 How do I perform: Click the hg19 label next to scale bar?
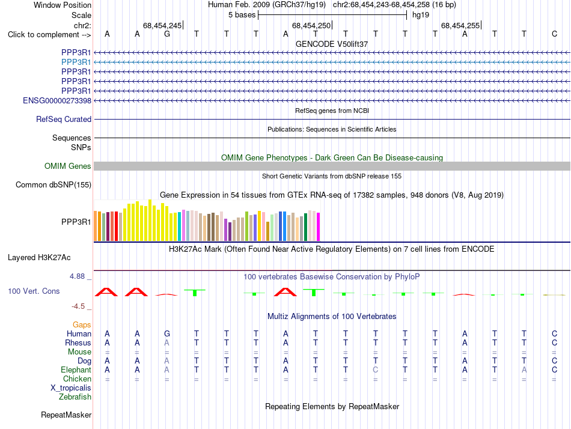coord(421,15)
